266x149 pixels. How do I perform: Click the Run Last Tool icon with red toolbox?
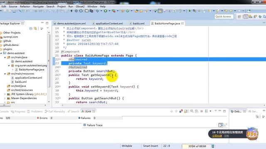(x=113, y=11)
